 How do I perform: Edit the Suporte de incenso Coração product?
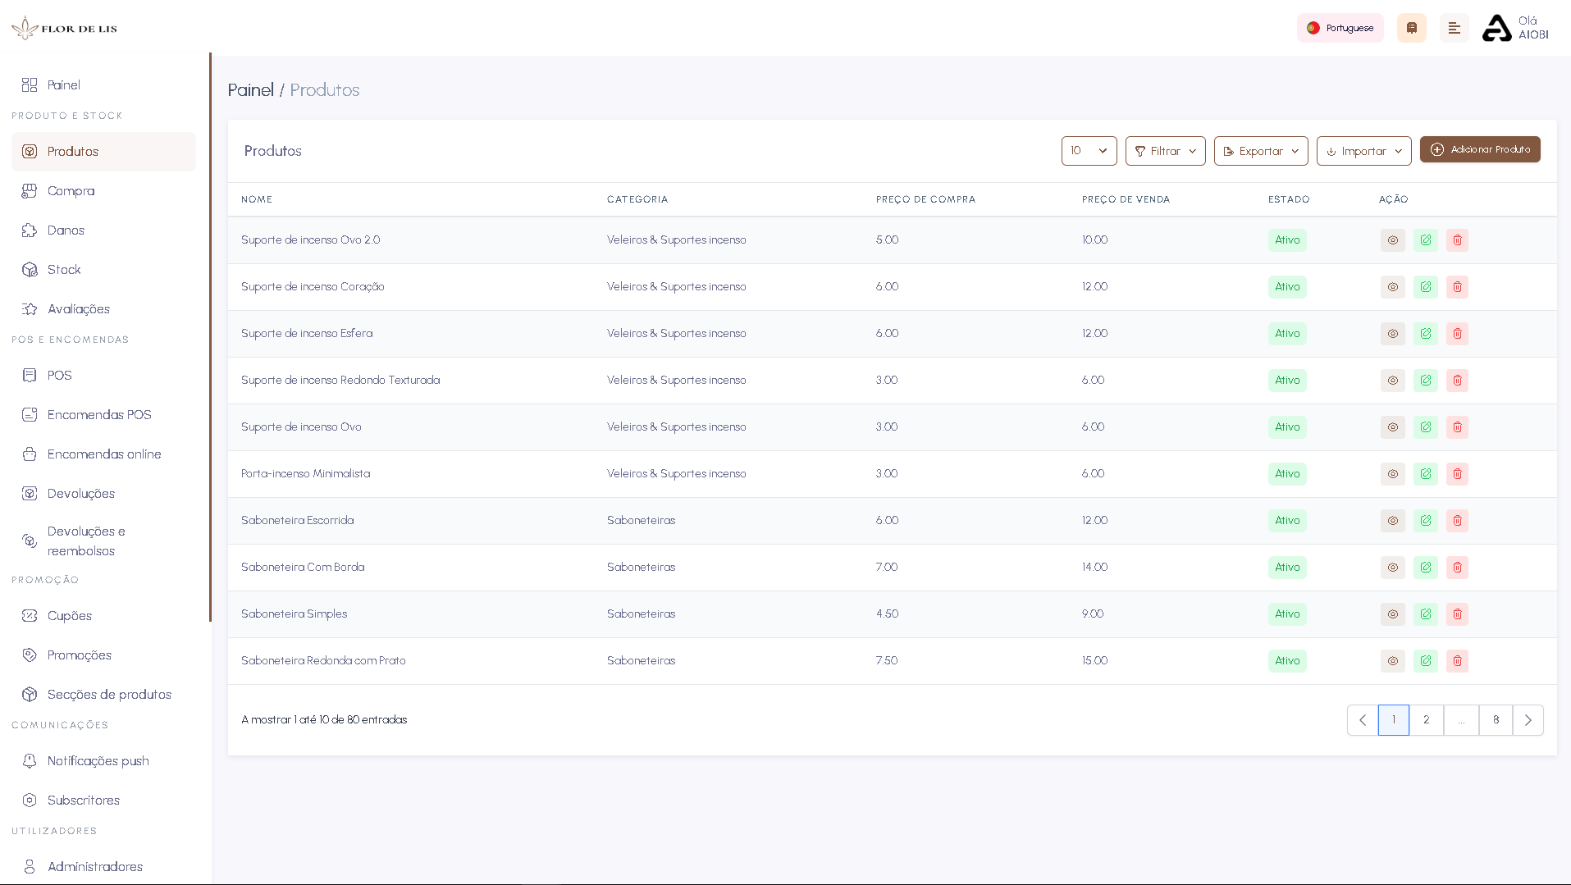(1425, 286)
